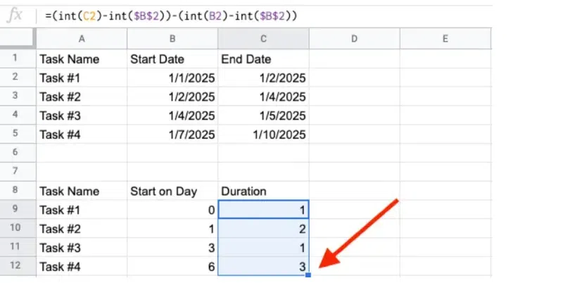
Task: Select column E header
Action: pyautogui.click(x=445, y=39)
